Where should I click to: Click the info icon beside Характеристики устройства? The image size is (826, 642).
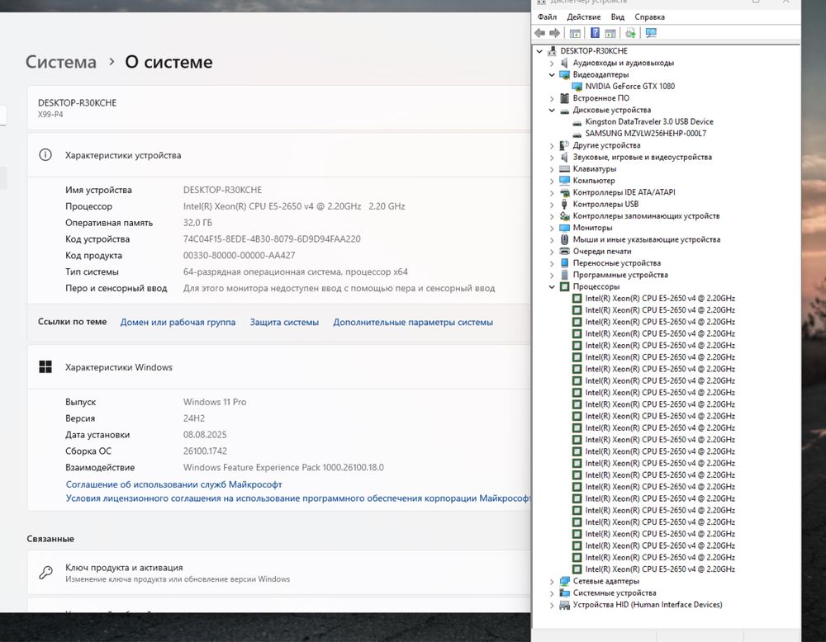coord(45,155)
